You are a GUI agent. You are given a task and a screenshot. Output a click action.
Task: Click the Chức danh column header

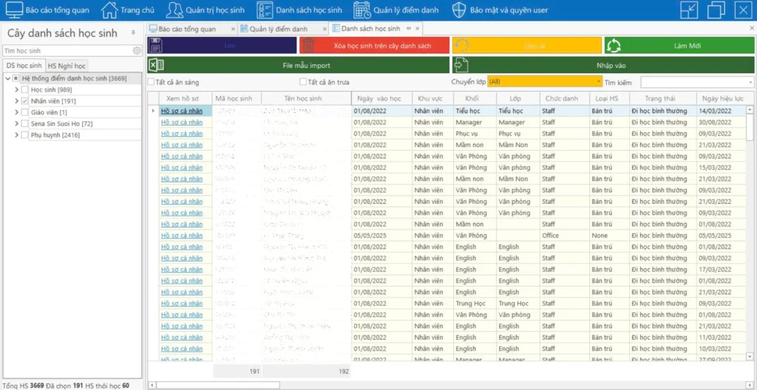[x=564, y=98]
